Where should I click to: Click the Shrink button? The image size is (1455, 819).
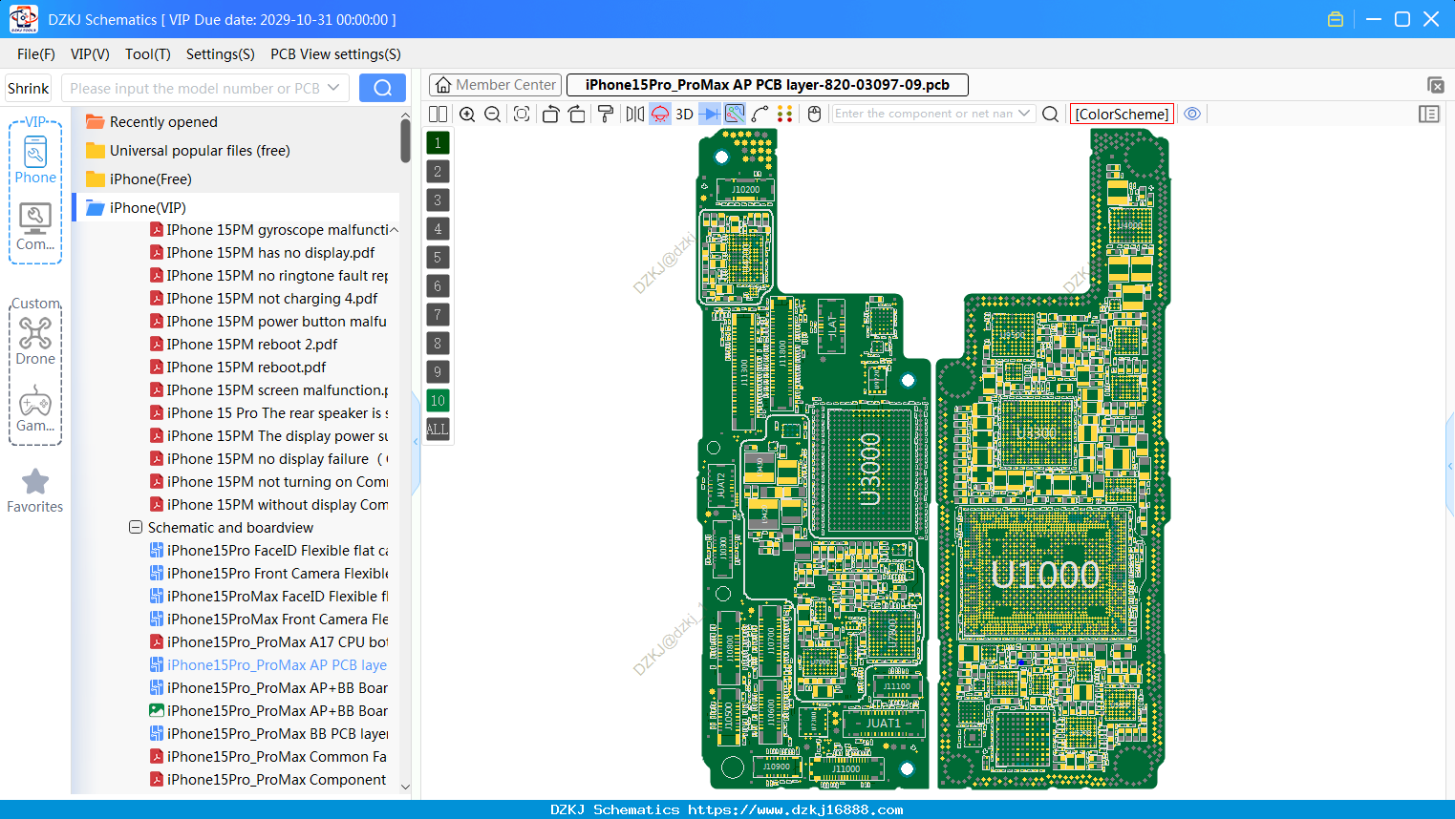[x=28, y=88]
